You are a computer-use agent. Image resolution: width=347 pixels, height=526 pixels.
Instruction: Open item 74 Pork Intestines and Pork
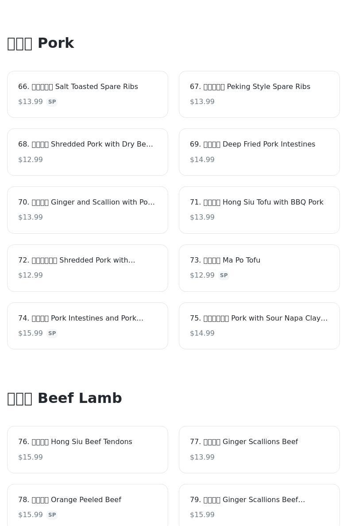tap(88, 326)
